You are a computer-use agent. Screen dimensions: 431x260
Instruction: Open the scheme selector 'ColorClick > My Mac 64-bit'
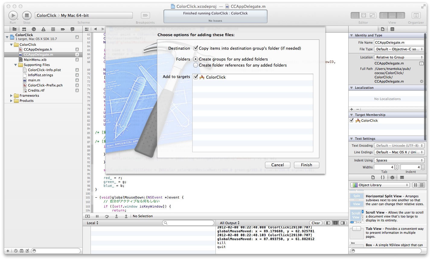pos(84,15)
